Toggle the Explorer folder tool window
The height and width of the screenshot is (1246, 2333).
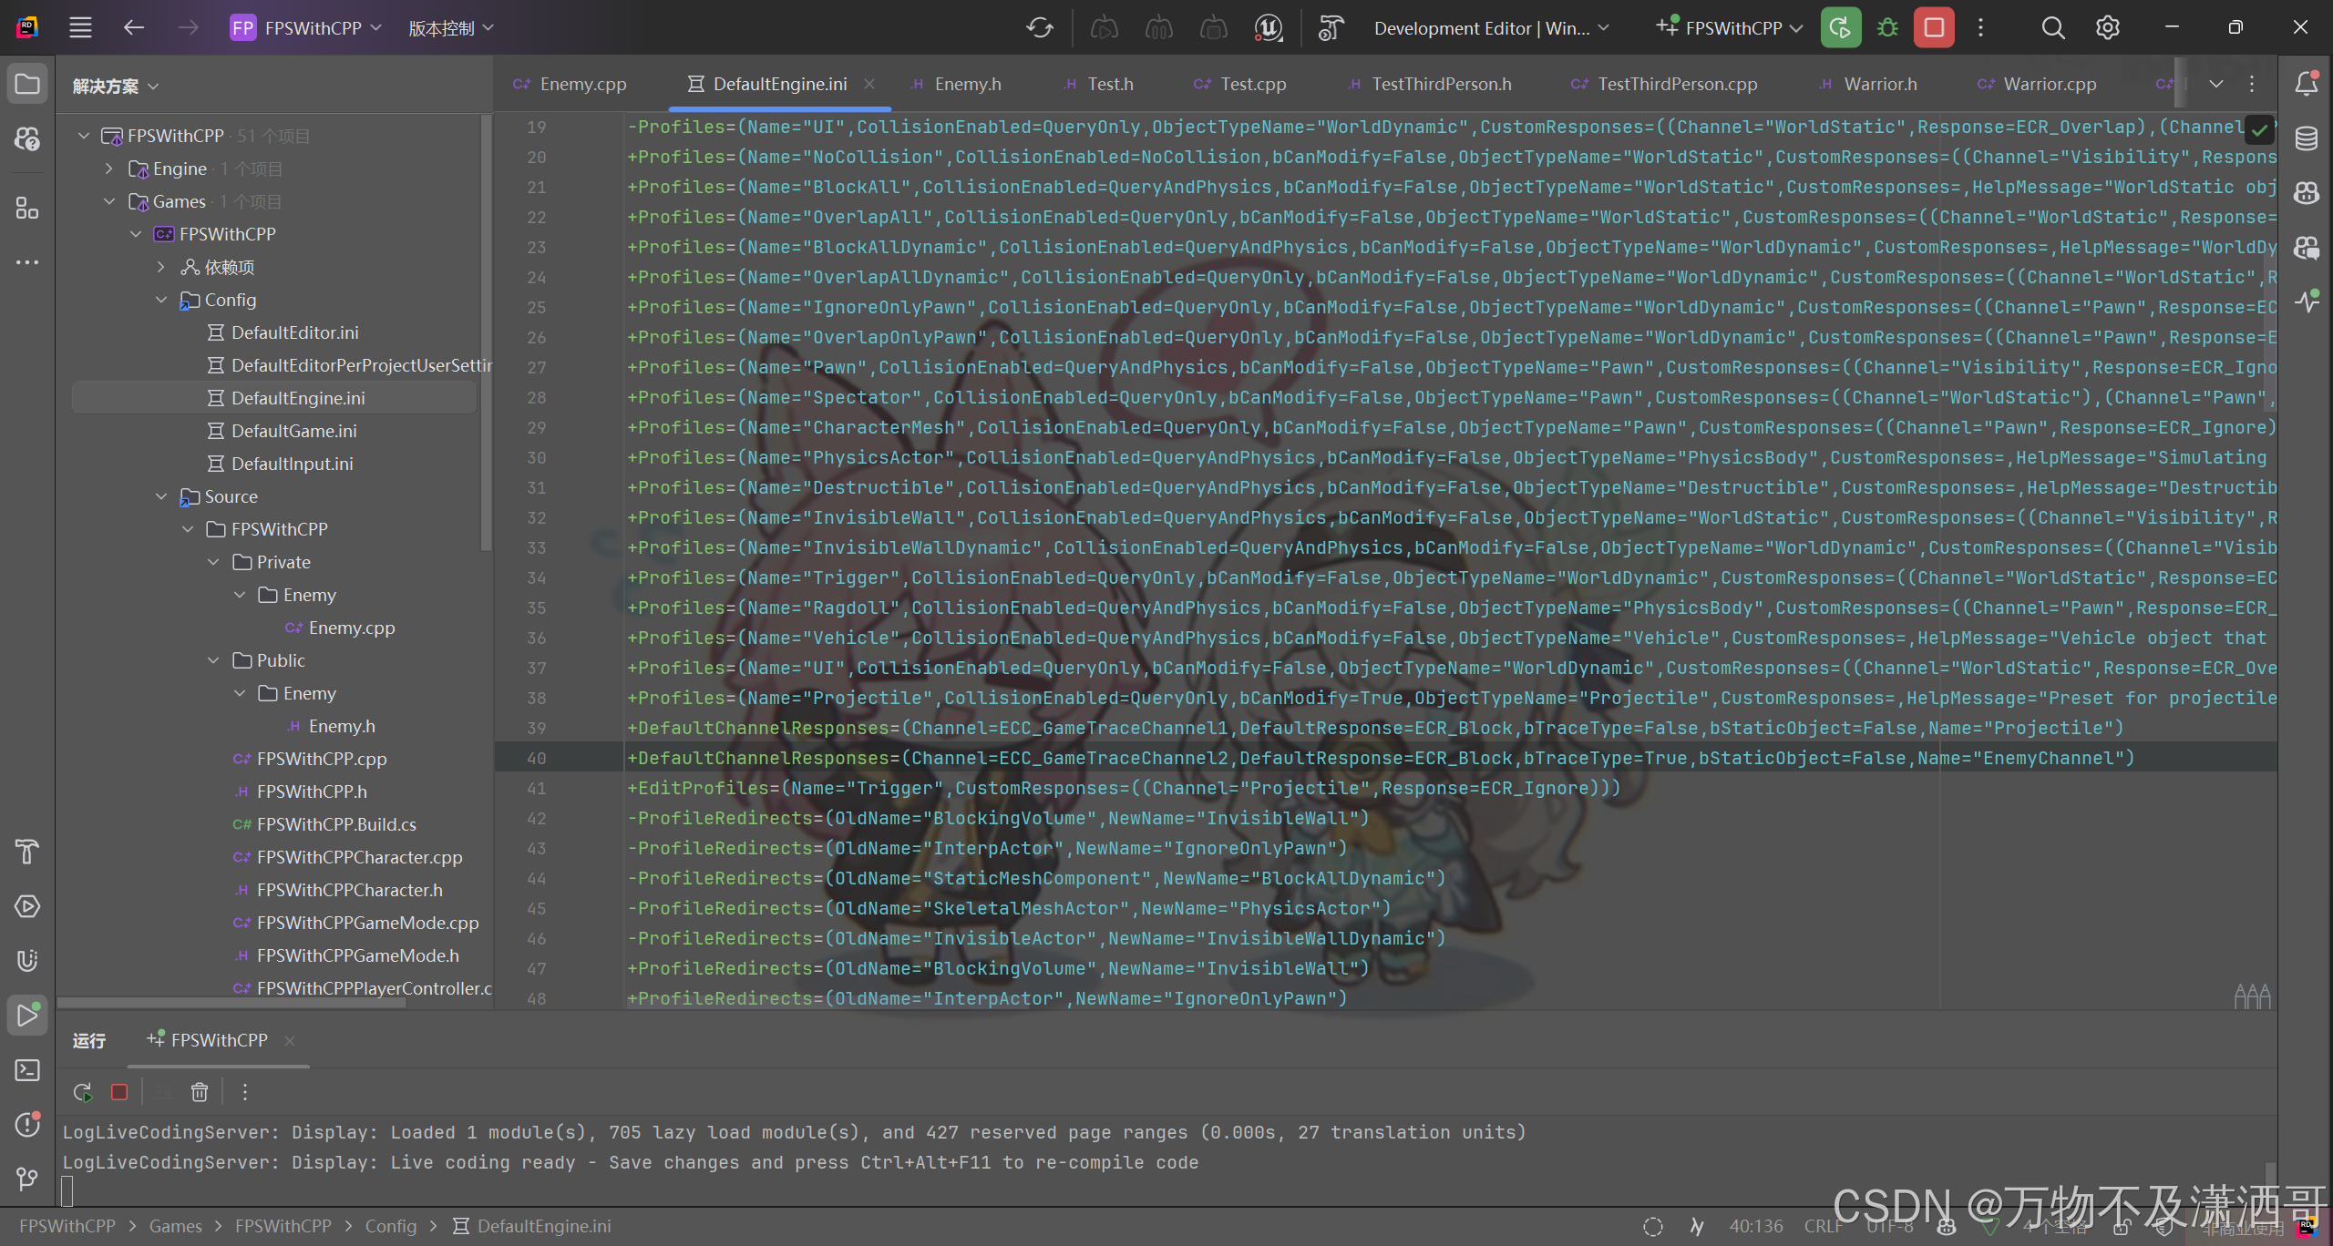27,85
